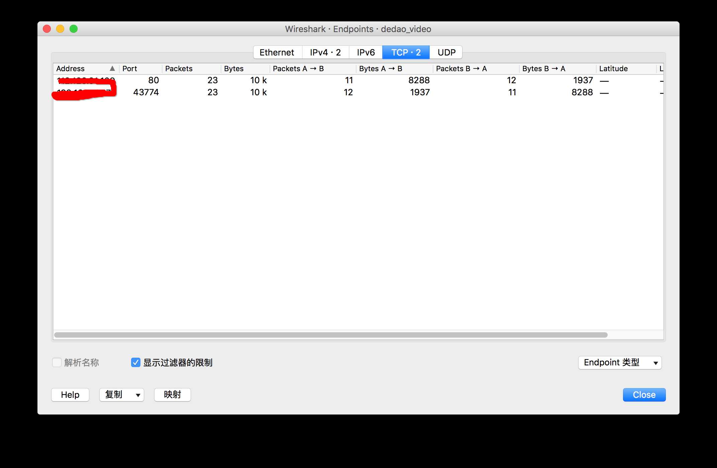Select the IPv4 · 2 tab
The height and width of the screenshot is (468, 717).
(325, 52)
